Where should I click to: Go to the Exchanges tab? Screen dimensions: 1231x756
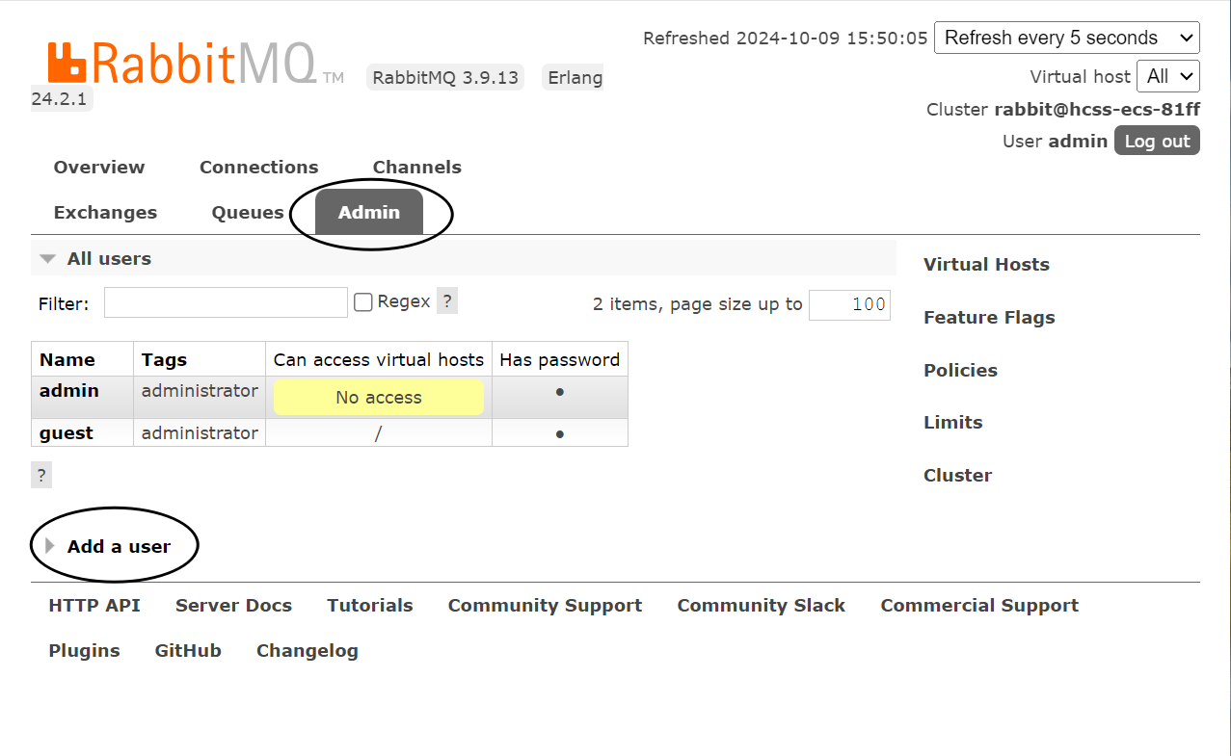coord(105,212)
